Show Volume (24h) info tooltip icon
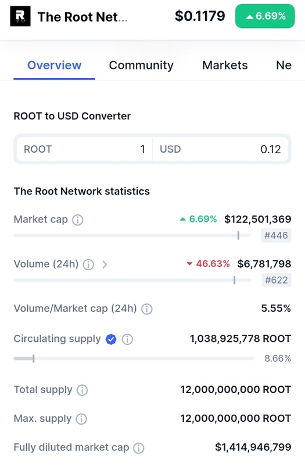This screenshot has width=305, height=466. (x=88, y=264)
